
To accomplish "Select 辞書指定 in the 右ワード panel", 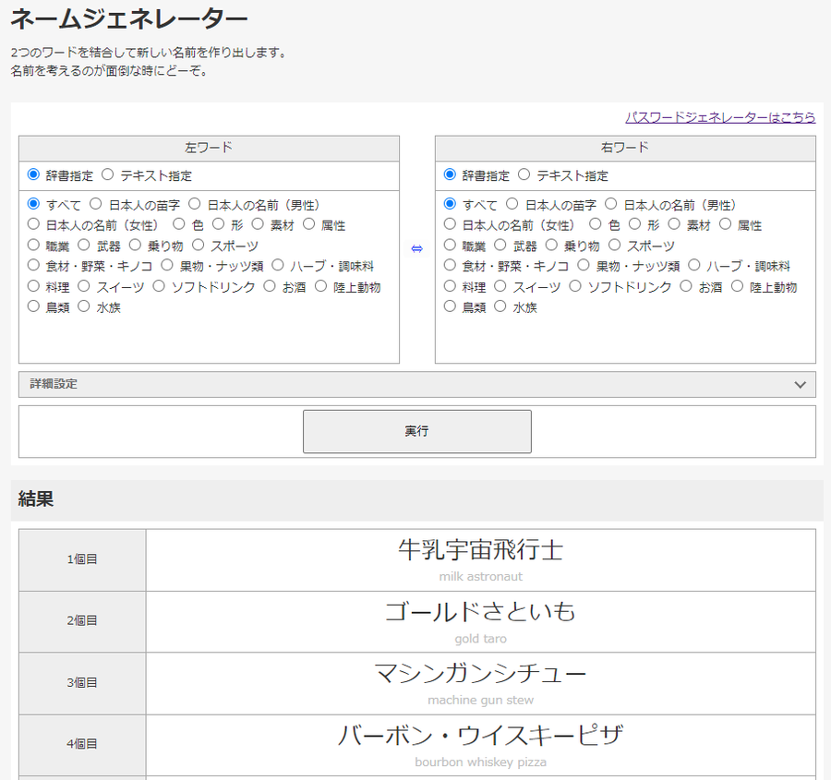I will tap(450, 174).
